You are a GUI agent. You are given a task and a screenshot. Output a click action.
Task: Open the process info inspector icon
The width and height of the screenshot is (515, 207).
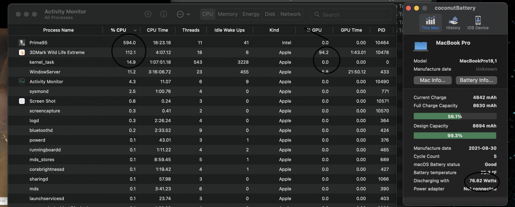[x=164, y=14]
